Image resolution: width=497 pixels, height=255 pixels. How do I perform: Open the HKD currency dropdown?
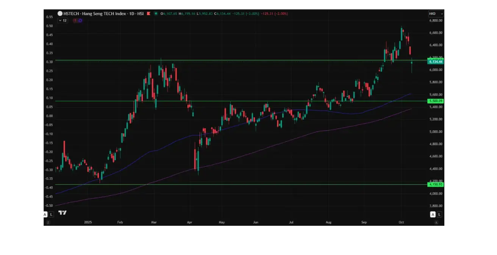click(x=435, y=14)
